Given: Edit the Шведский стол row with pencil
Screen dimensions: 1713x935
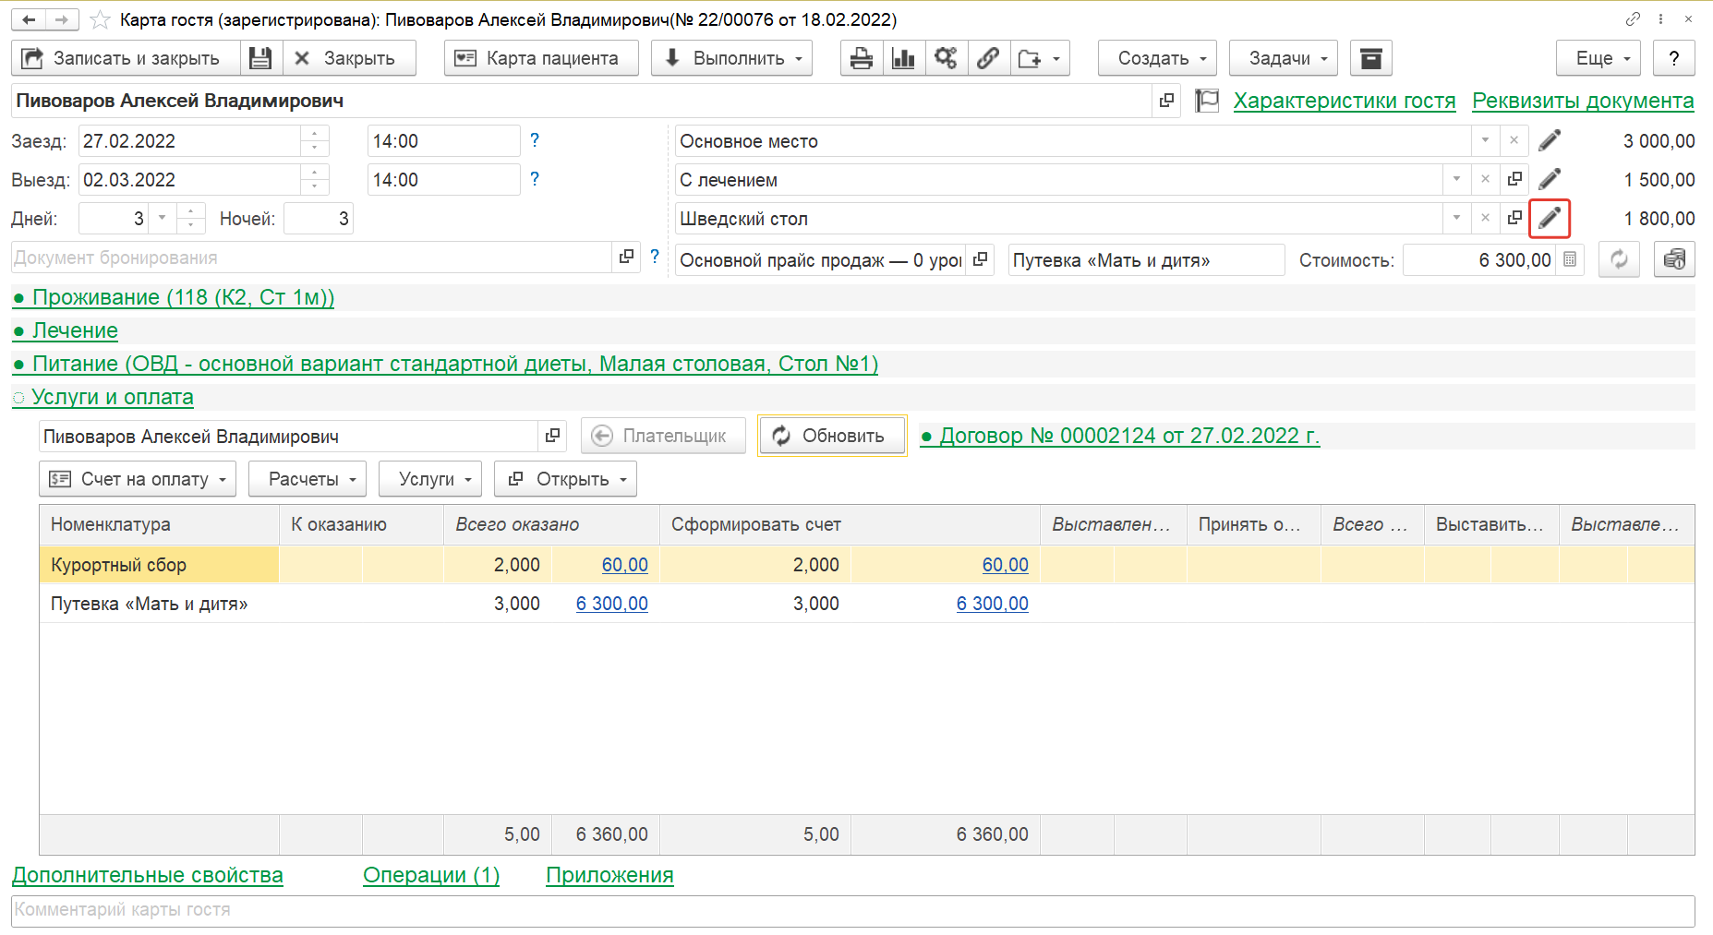Looking at the screenshot, I should click(x=1549, y=219).
